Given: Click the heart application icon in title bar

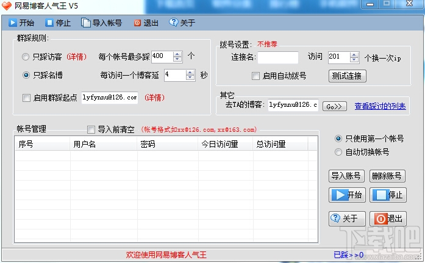Looking at the screenshot, I should tap(7, 5).
